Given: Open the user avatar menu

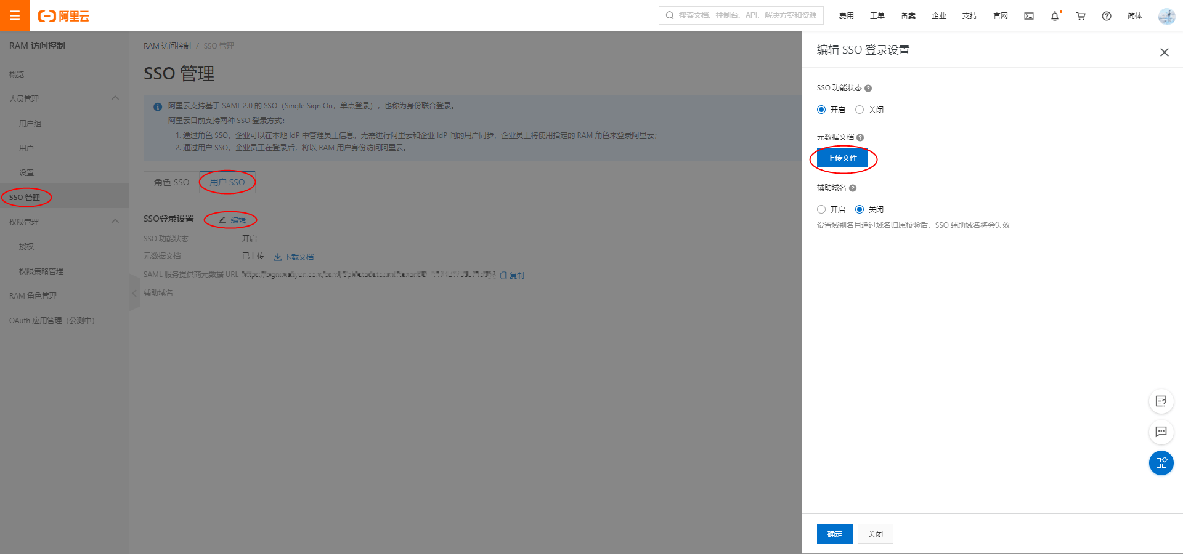Looking at the screenshot, I should click(x=1166, y=16).
